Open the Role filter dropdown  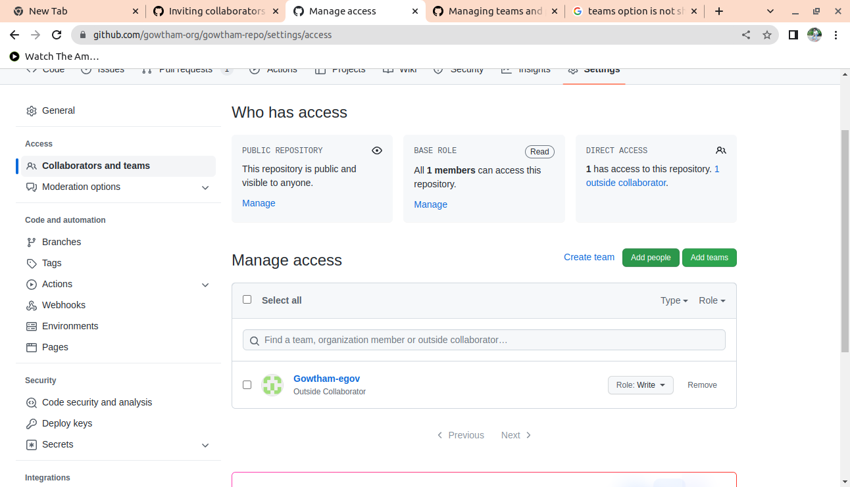click(x=712, y=300)
